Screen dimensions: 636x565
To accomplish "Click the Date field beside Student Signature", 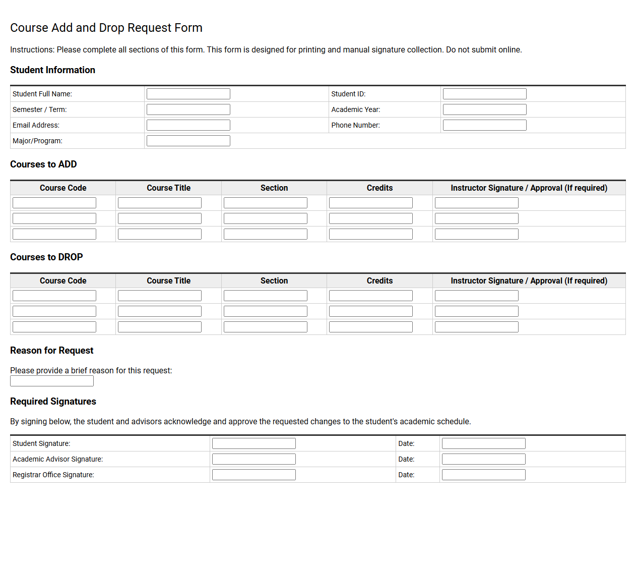I will point(484,443).
